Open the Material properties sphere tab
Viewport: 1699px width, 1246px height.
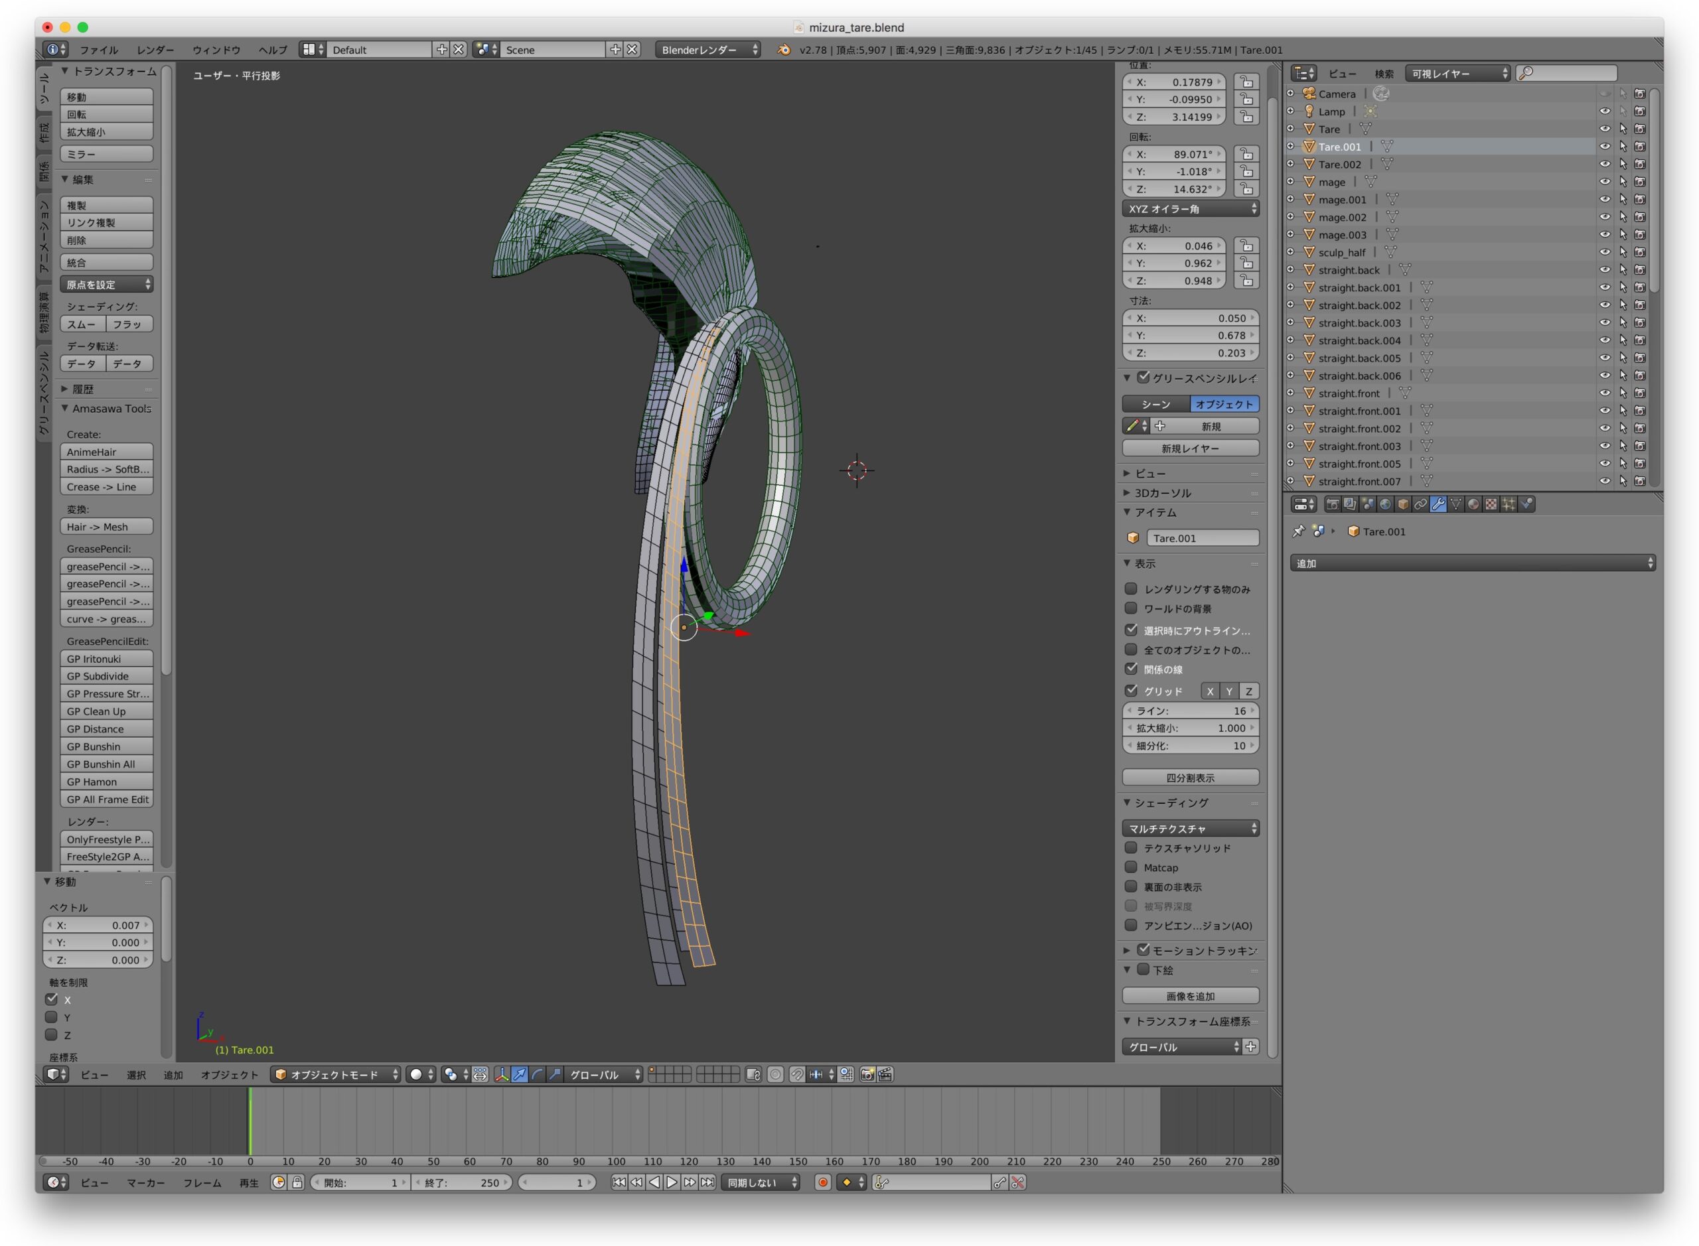point(1473,505)
